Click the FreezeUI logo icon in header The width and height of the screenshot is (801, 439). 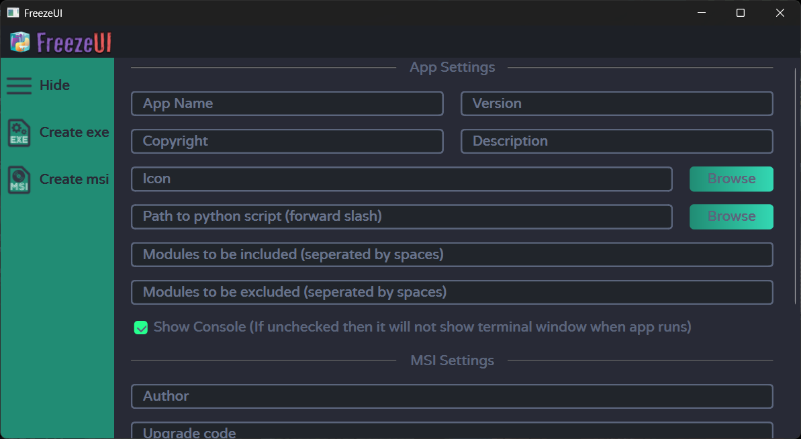point(20,42)
